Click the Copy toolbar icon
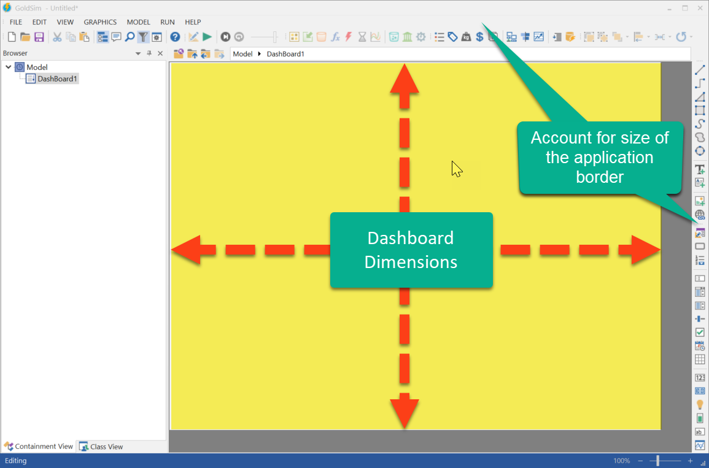Viewport: 709px width, 468px height. point(71,37)
